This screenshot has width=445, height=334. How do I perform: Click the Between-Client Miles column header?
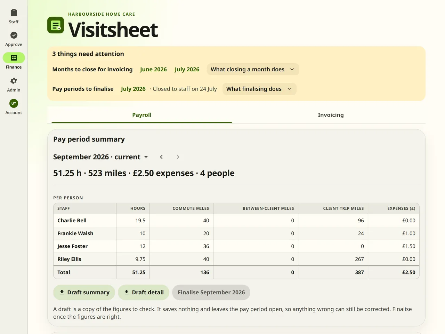(x=256, y=208)
